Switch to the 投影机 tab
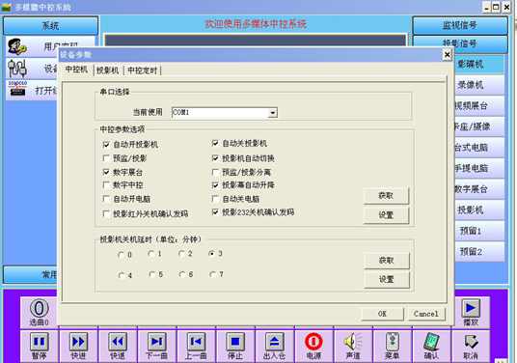Image resolution: width=517 pixels, height=363 pixels. [107, 70]
